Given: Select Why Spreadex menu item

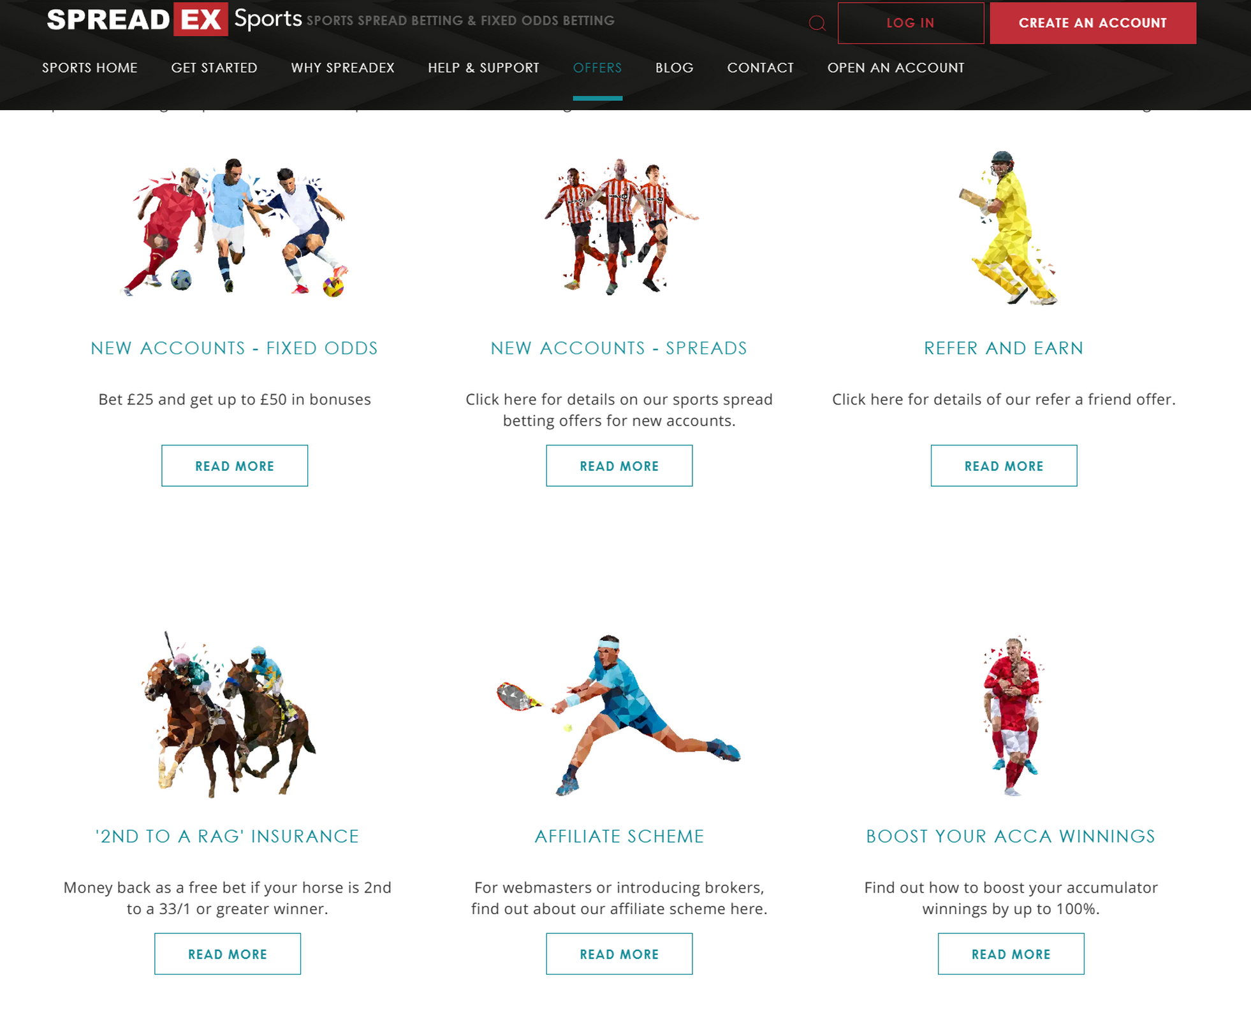Looking at the screenshot, I should point(343,68).
